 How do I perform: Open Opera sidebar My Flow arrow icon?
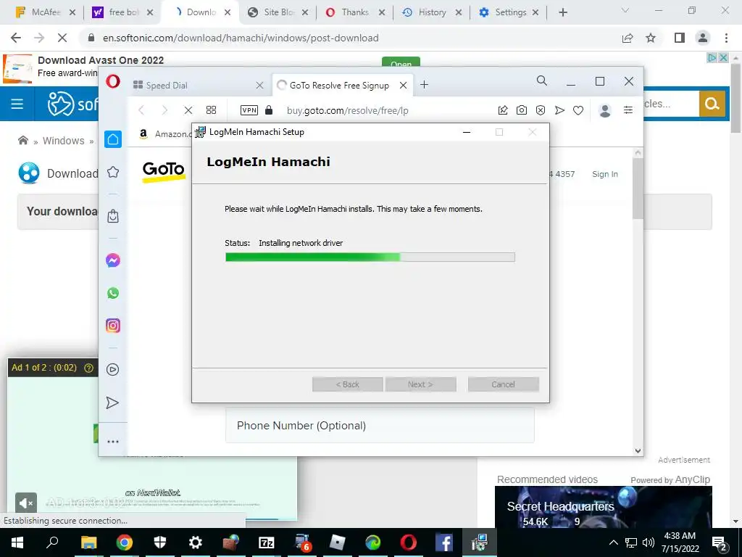[112, 403]
